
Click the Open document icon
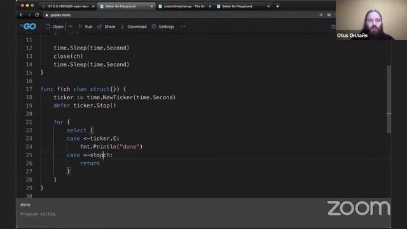pos(48,27)
